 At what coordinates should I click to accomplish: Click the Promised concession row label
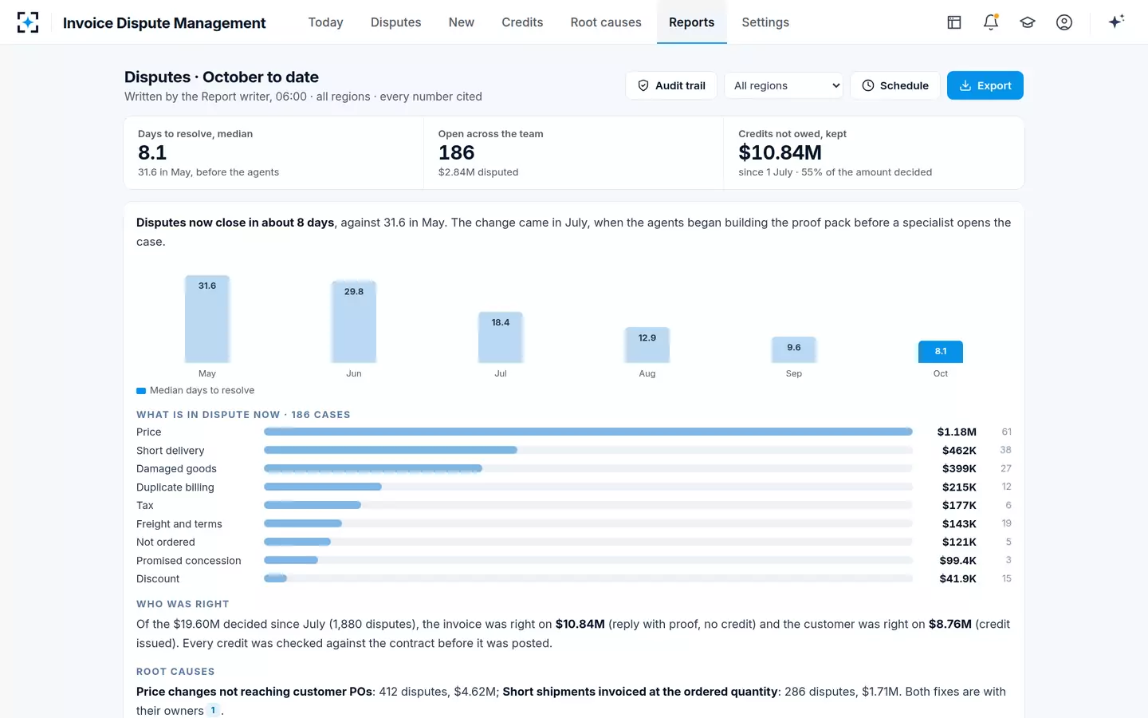tap(189, 561)
